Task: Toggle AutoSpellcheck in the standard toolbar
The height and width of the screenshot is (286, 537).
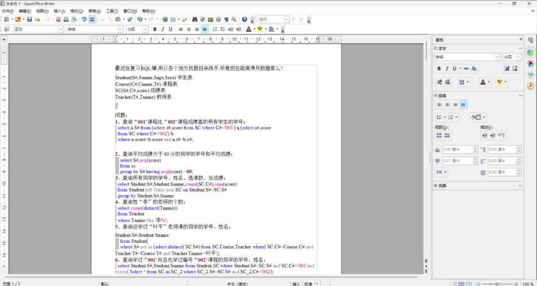Action: tap(92, 19)
